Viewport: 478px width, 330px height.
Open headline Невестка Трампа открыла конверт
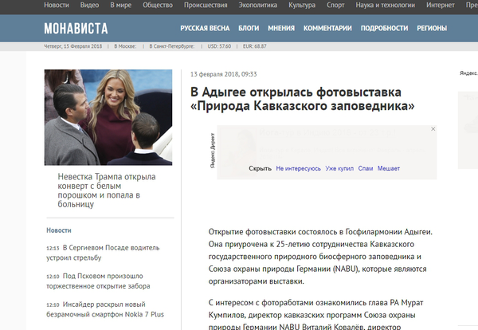(x=107, y=191)
